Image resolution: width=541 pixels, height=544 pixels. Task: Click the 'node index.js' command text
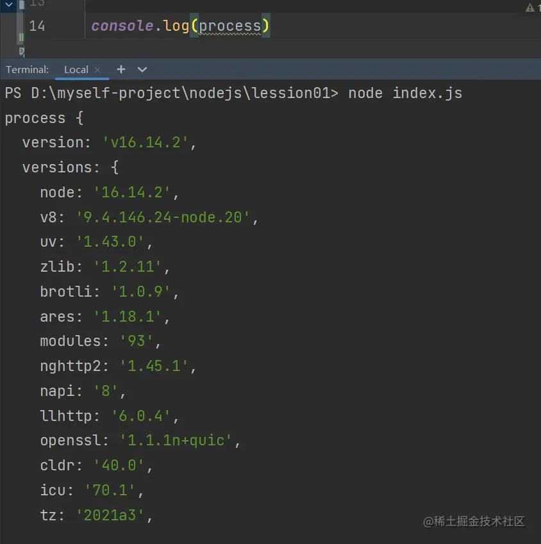pos(405,94)
